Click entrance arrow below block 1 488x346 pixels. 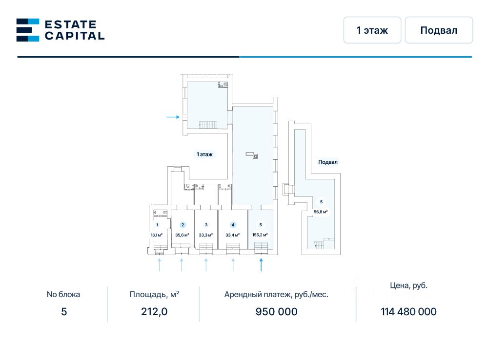[x=159, y=264]
